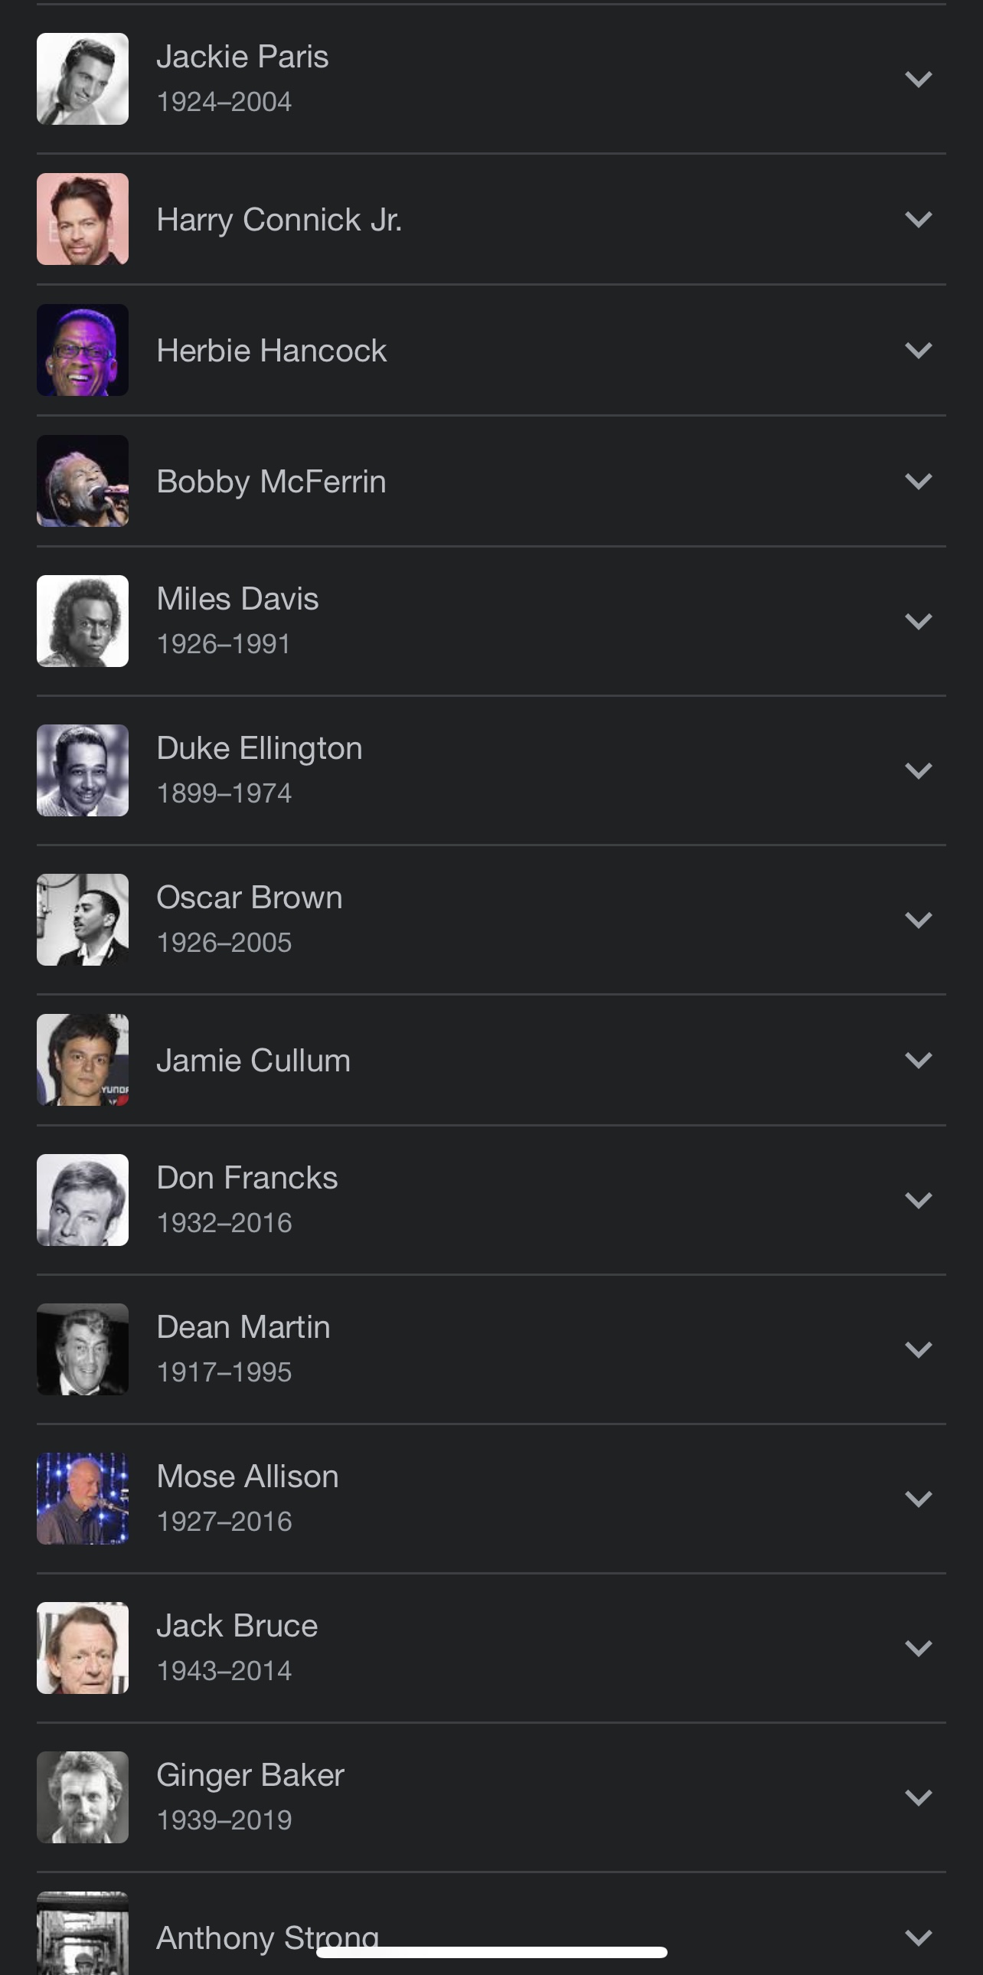
Task: Open the Ginger Baker expander arrow
Action: (918, 1797)
